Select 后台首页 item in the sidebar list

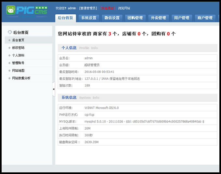tap(18, 40)
